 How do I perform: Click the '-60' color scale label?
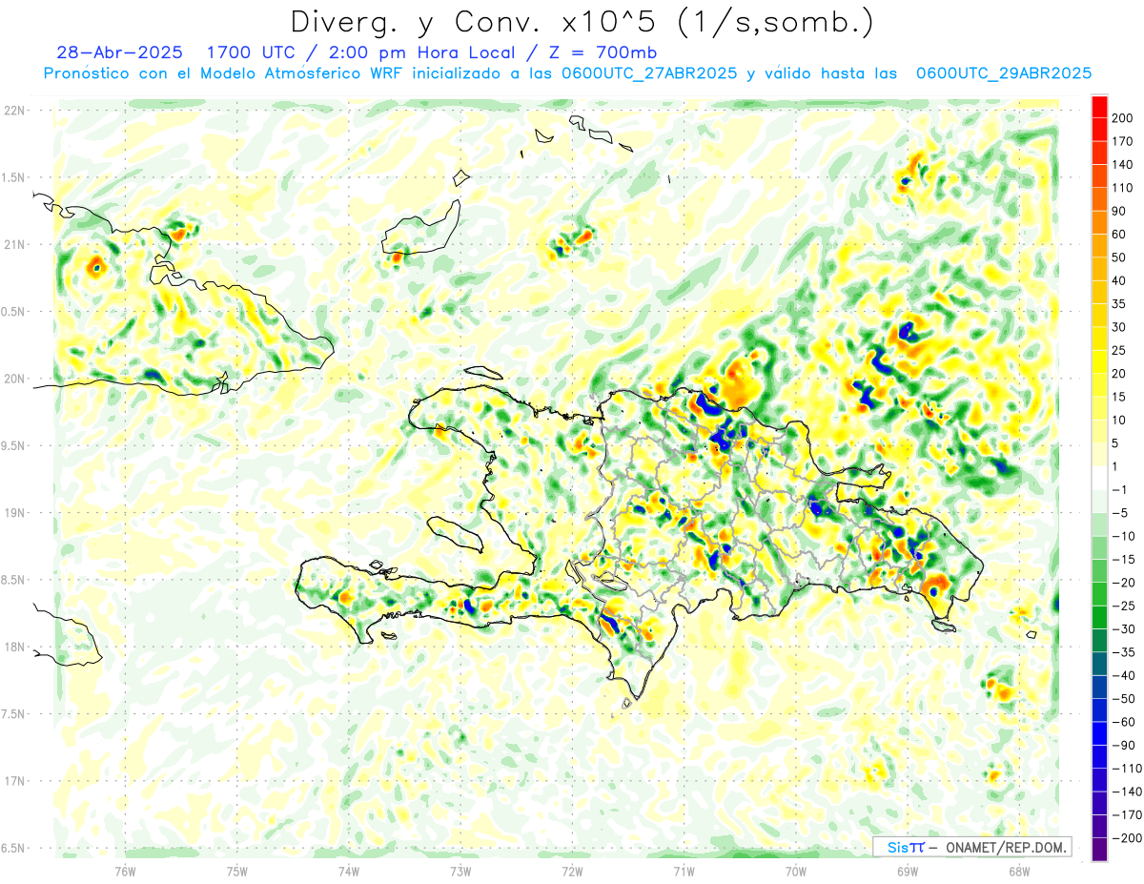(x=1123, y=722)
